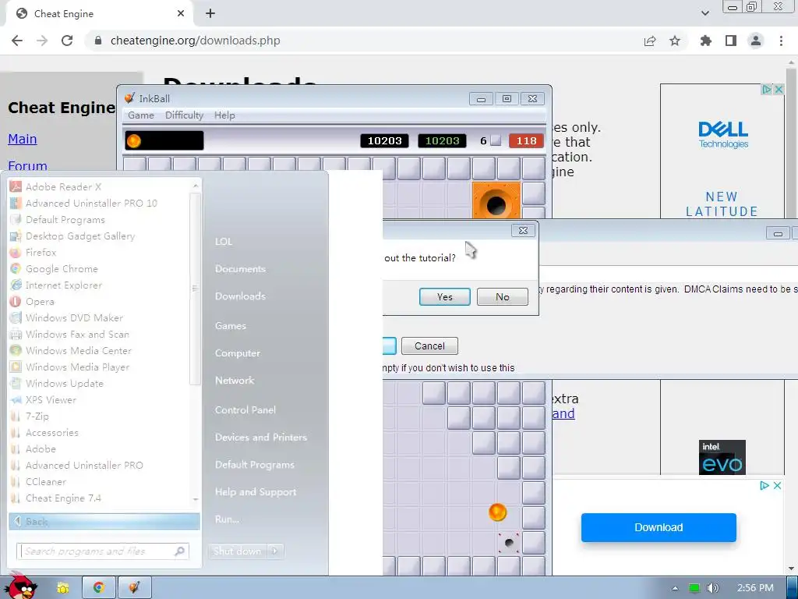Open the pinned folder icon on taskbar
798x599 pixels.
[63, 588]
